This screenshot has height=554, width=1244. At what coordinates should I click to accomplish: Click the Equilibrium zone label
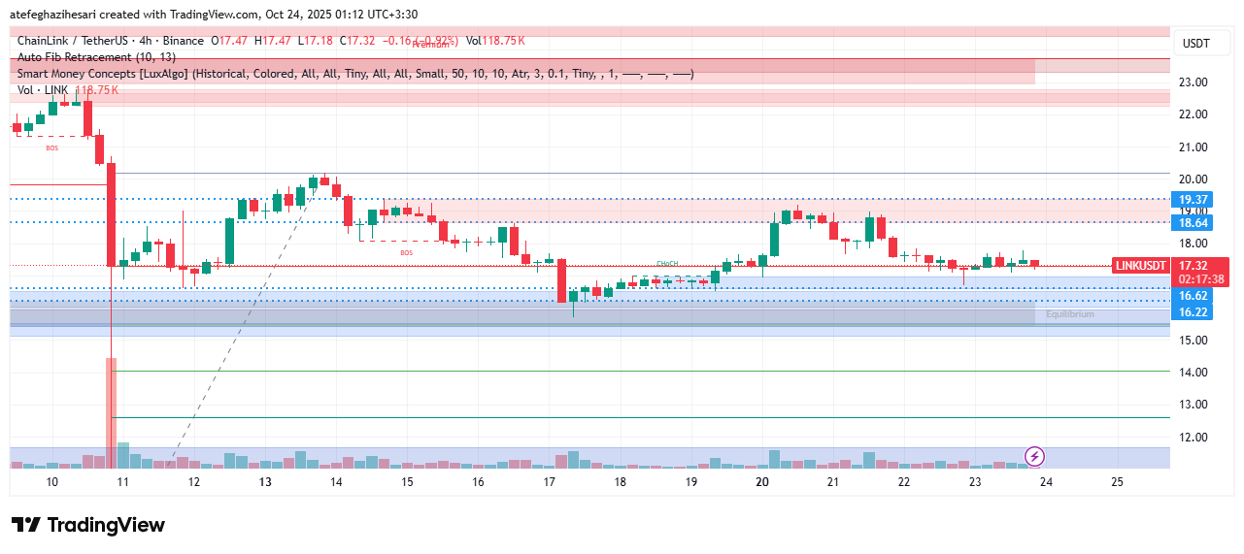pyautogui.click(x=1069, y=314)
